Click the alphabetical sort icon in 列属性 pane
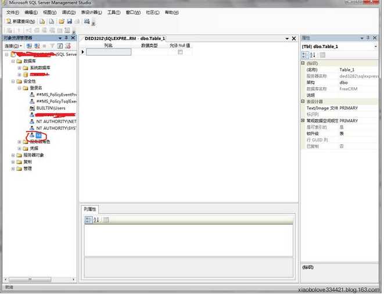Screen dimensions: 384x294 pos(96,220)
